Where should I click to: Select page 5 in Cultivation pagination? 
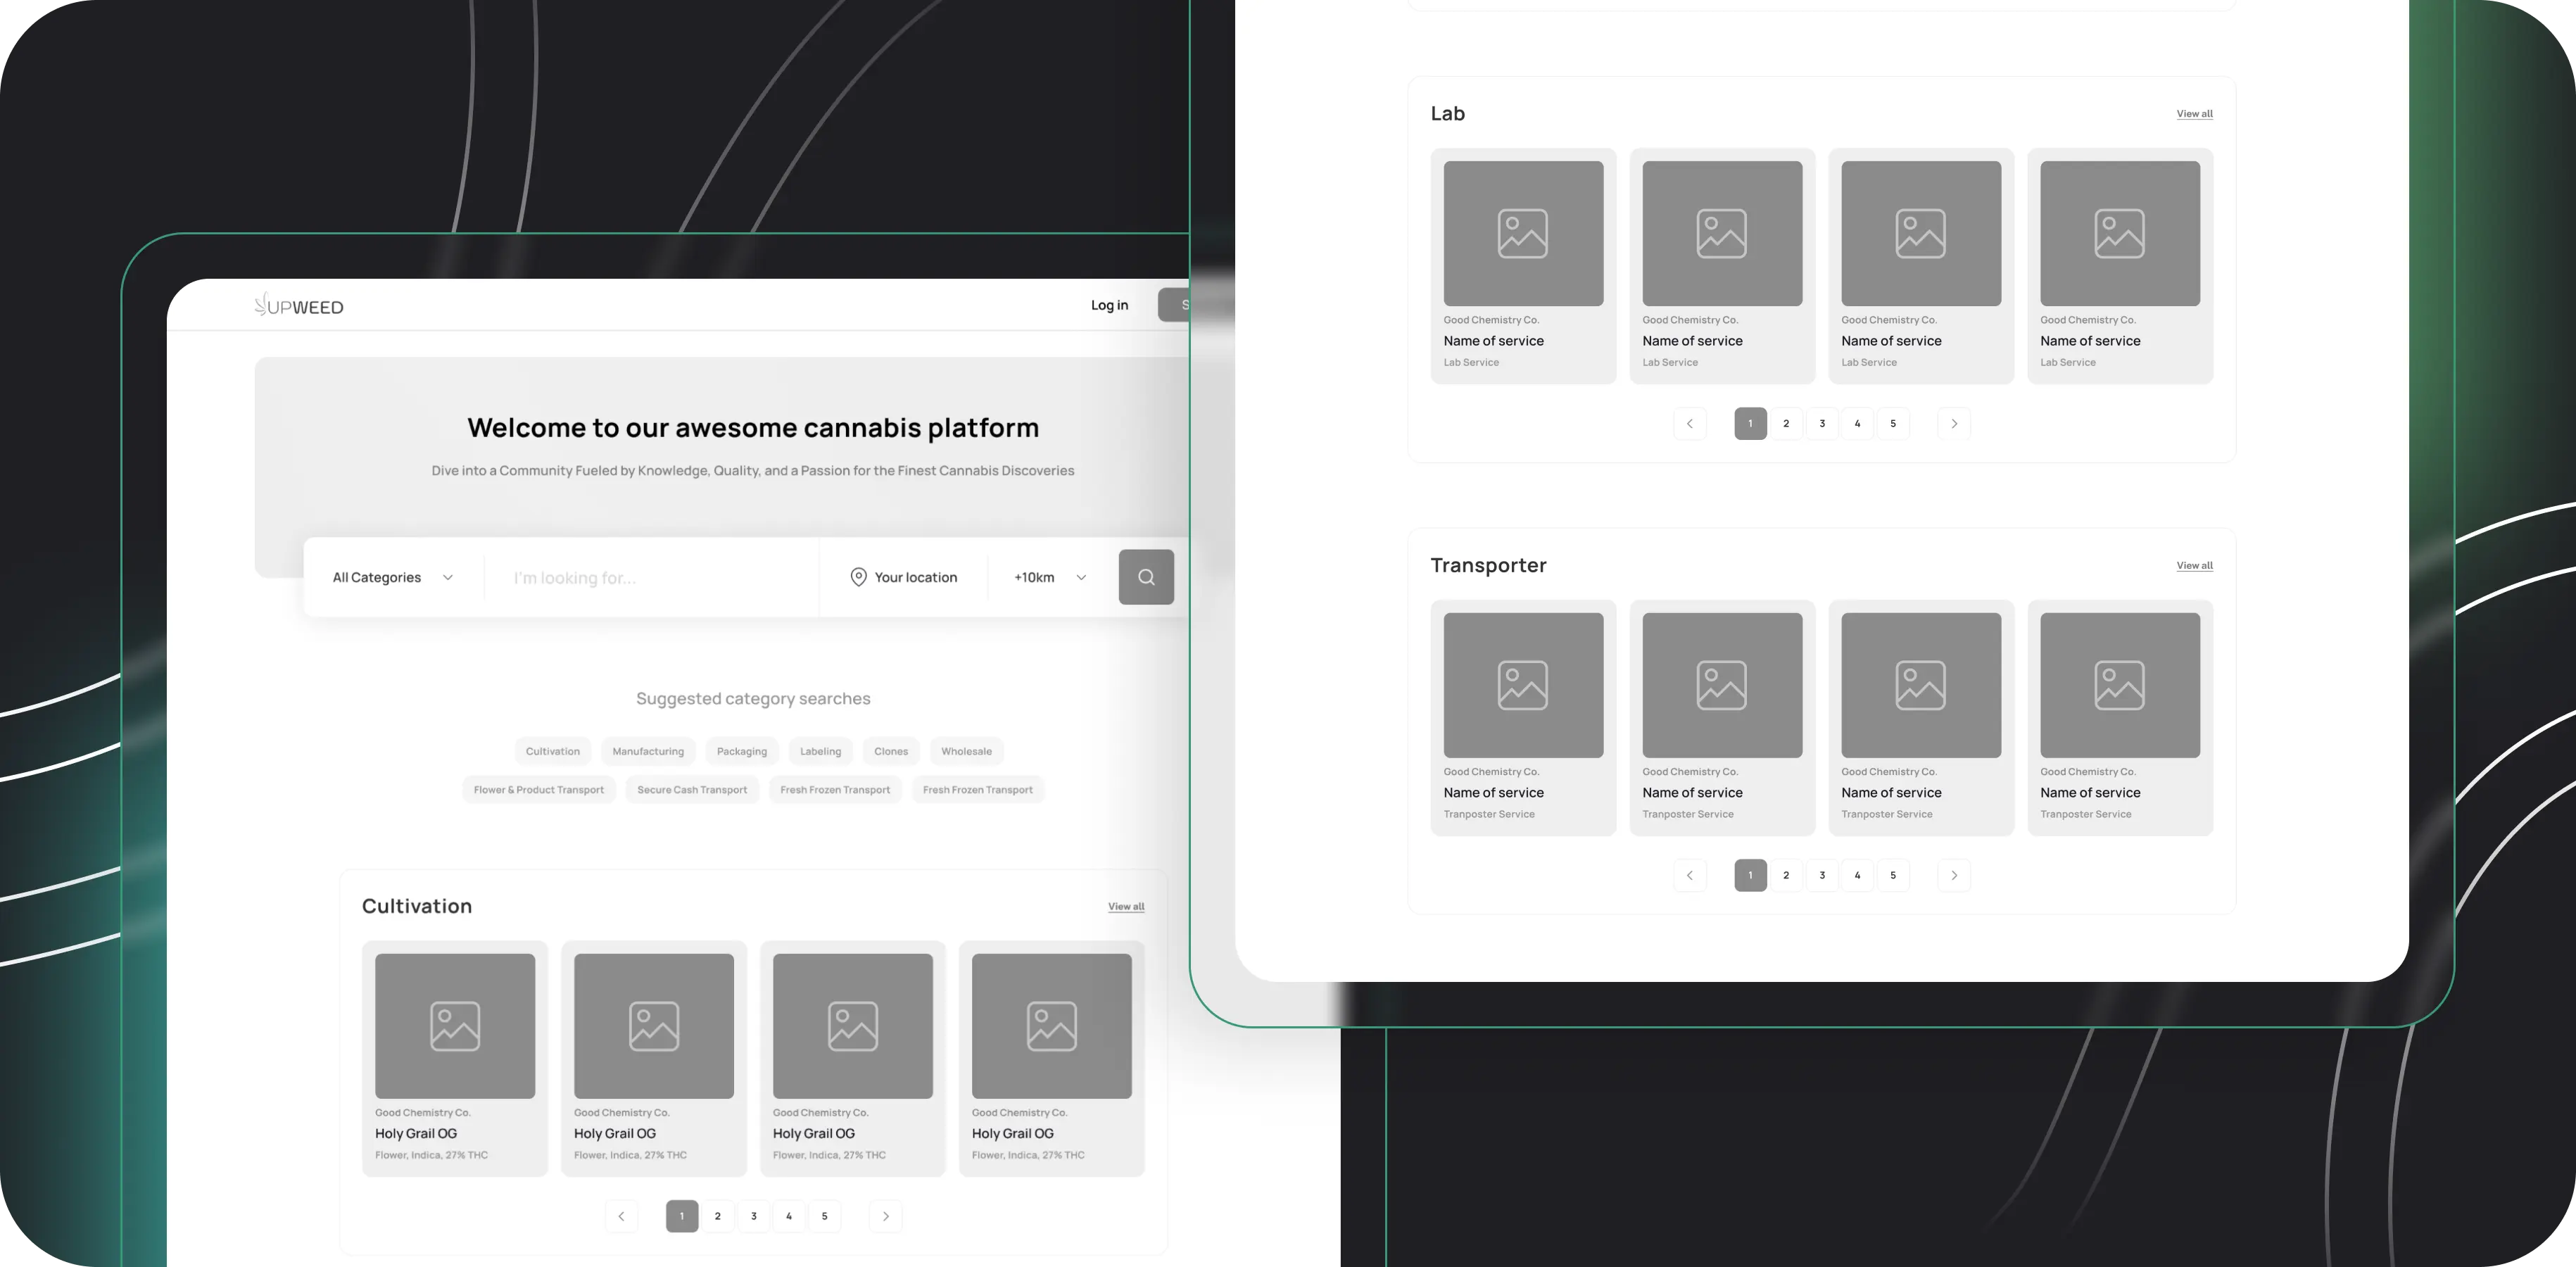tap(825, 1216)
